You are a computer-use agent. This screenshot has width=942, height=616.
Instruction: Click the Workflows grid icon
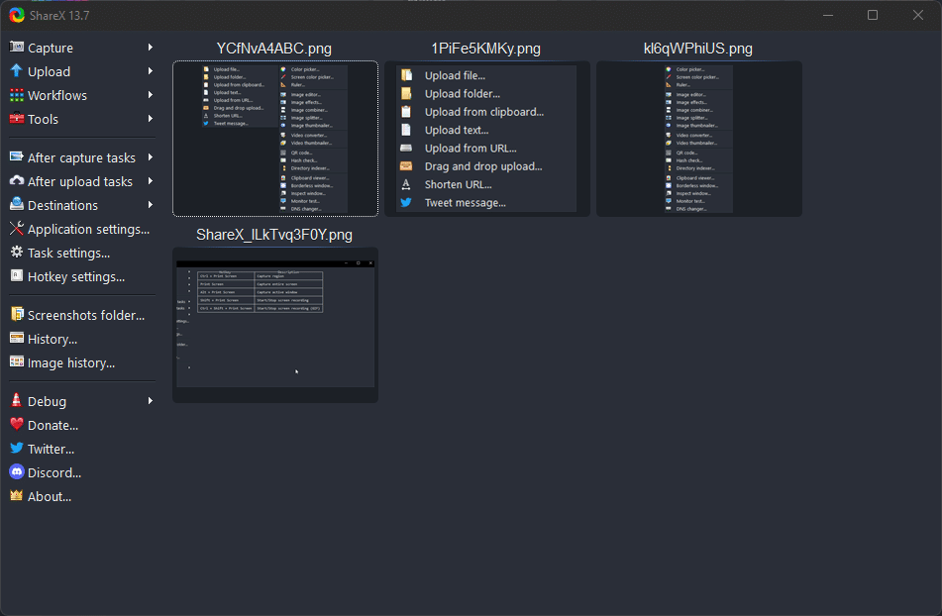(17, 95)
